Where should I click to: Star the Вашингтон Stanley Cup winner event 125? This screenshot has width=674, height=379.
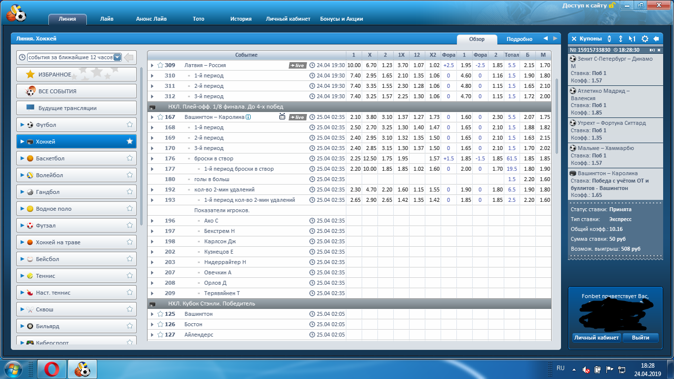(160, 314)
